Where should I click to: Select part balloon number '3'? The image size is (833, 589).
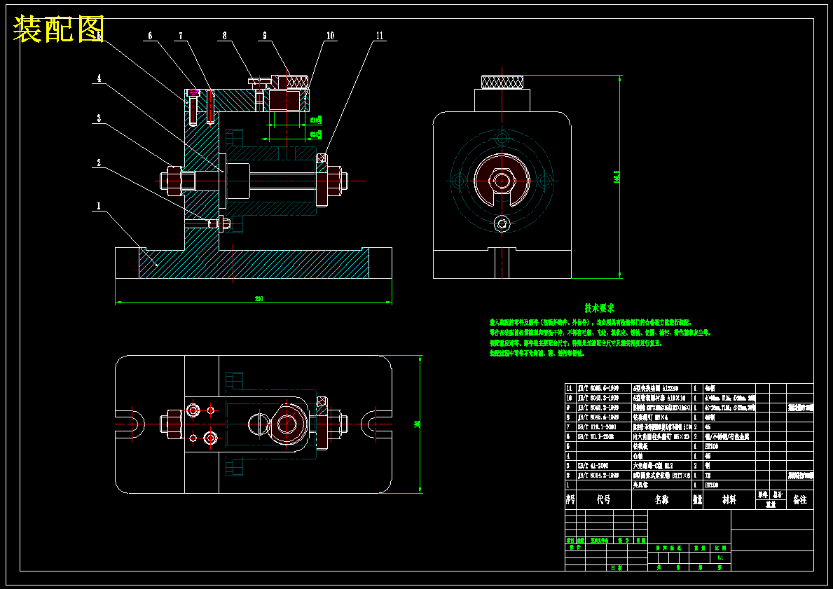99,118
